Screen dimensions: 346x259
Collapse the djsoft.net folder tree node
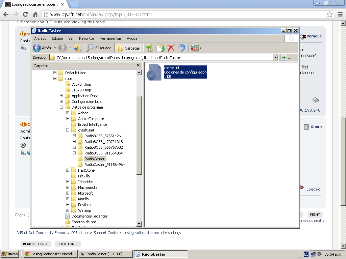click(68, 130)
